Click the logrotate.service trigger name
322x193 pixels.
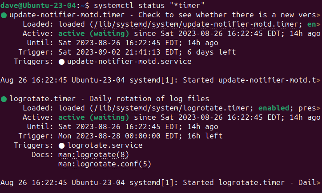pos(105,145)
